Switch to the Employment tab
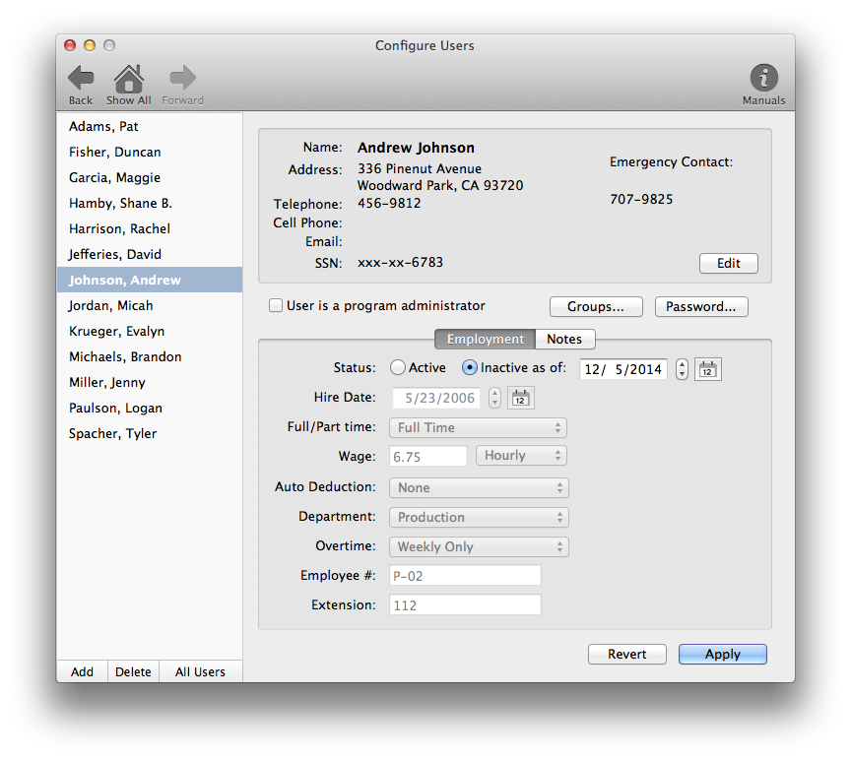851x760 pixels. coord(486,339)
